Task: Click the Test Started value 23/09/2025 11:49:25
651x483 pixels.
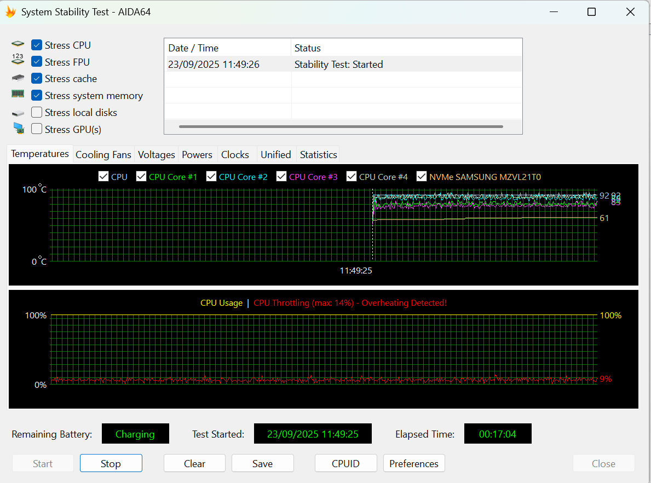Action: tap(313, 434)
